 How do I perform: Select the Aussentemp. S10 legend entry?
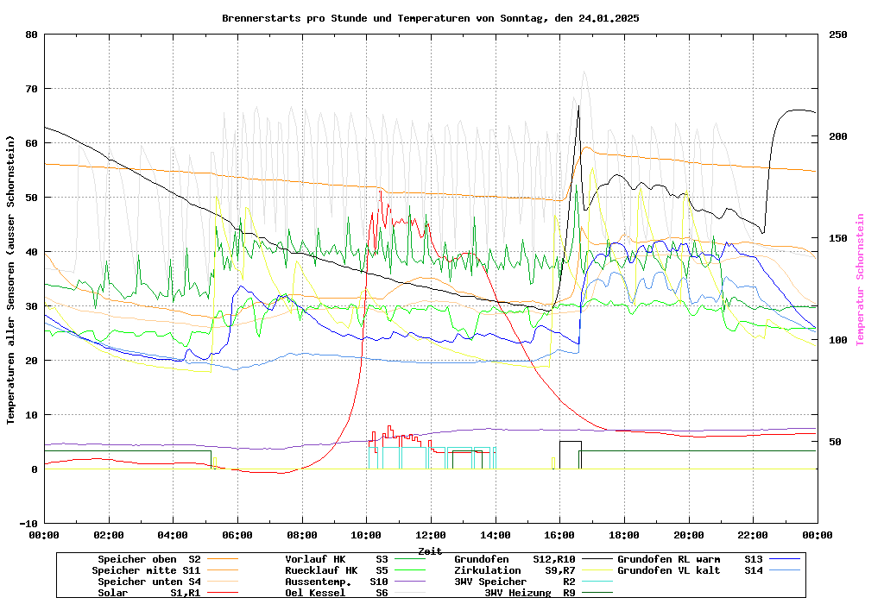click(x=336, y=582)
